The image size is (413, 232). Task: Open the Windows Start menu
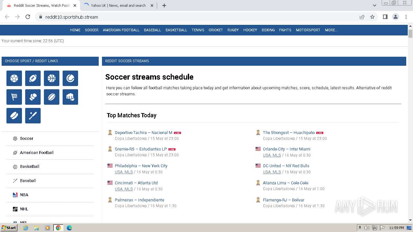[x=9, y=228]
